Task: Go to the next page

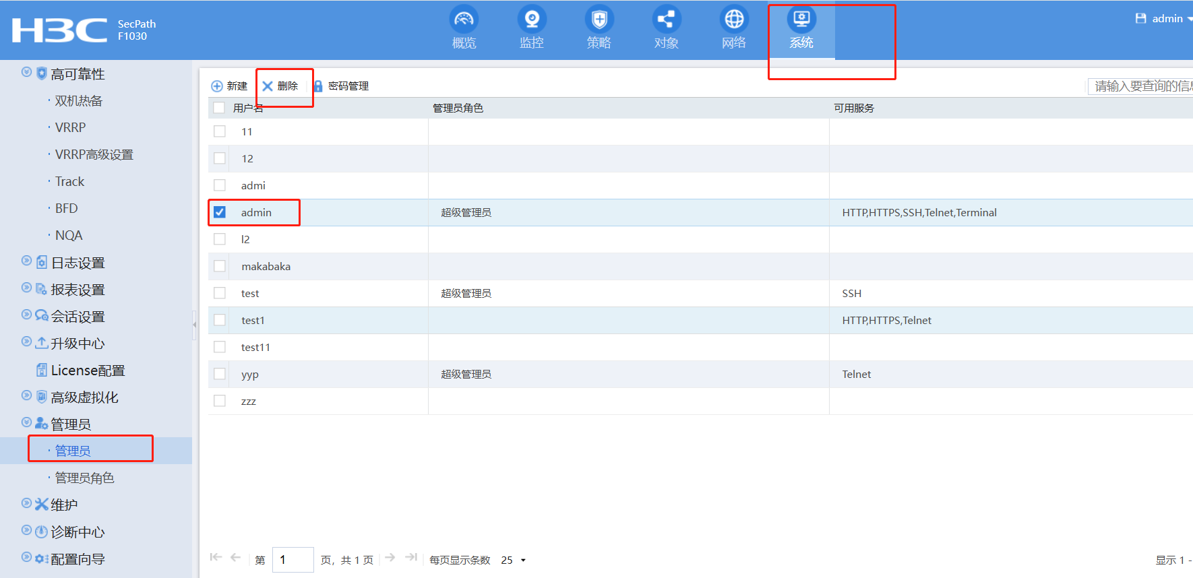Action: click(x=390, y=557)
